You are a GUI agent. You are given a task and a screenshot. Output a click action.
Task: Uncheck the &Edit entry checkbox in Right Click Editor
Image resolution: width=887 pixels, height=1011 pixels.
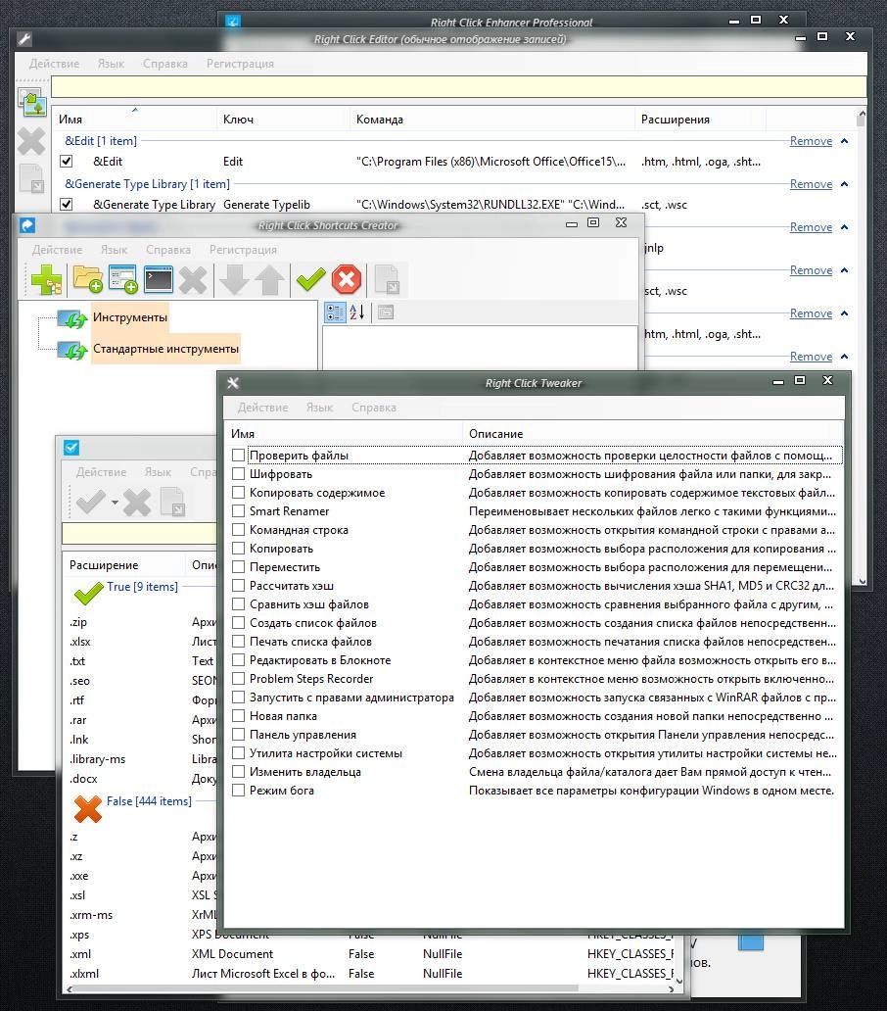[x=66, y=162]
